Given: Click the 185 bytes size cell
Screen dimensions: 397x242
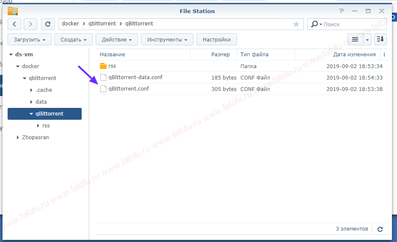Looking at the screenshot, I should 224,78.
